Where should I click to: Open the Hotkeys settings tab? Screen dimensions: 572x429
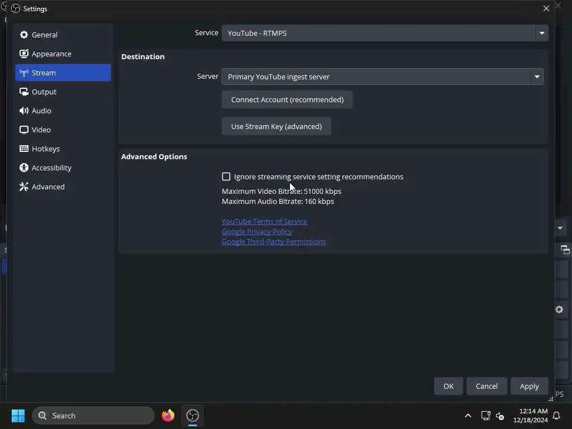[x=63, y=149]
